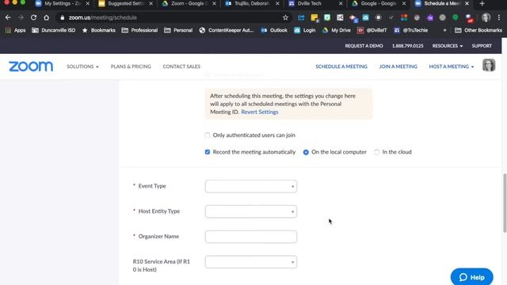Open the Professional bookmark folder
Viewport: 507px width, 285px height.
point(139,30)
